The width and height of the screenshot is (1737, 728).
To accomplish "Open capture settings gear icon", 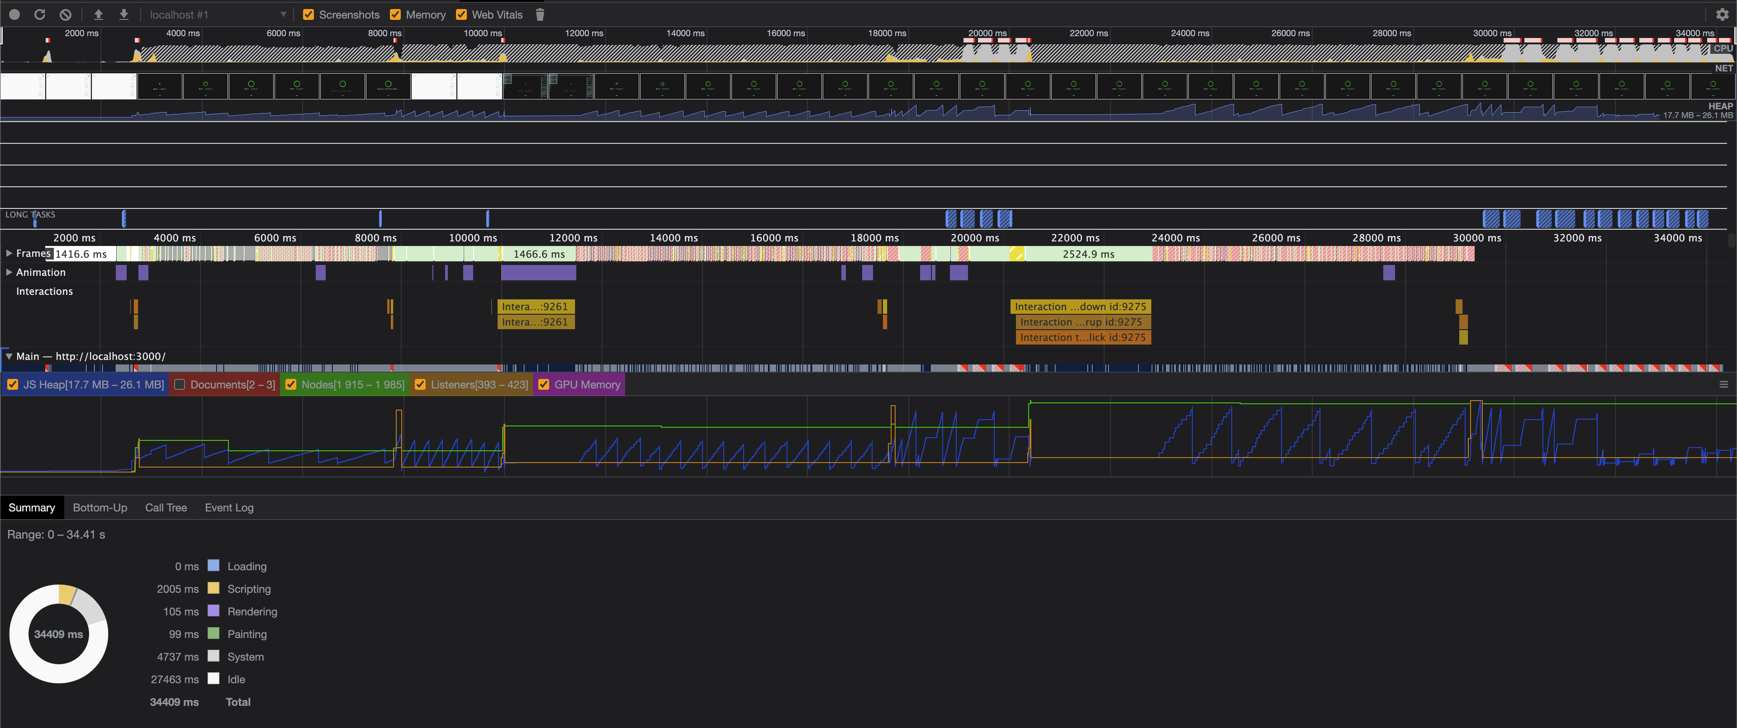I will coord(1722,14).
